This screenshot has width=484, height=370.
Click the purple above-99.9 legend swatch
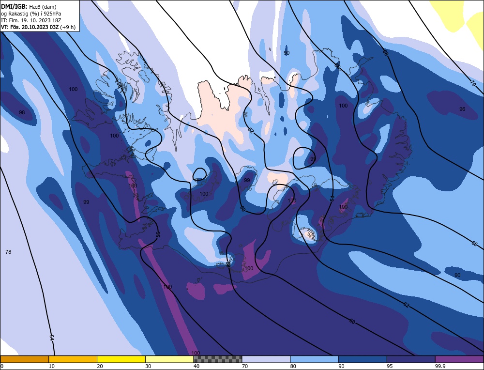pos(459,359)
